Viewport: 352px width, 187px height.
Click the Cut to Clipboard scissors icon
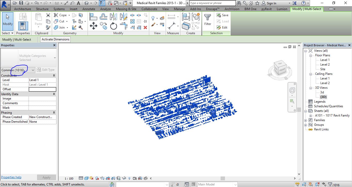pyautogui.click(x=48, y=15)
